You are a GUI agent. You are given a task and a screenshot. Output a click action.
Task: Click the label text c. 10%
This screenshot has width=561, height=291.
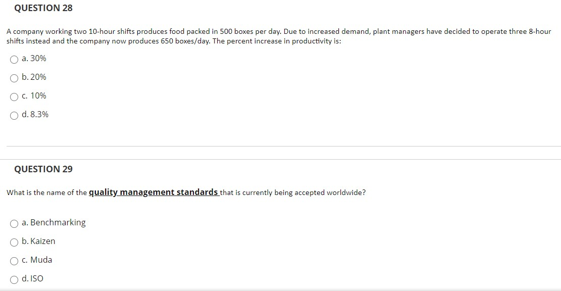point(33,95)
